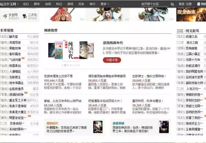
Task: Open the 二次元 cat icon
Action: tap(24, 16)
